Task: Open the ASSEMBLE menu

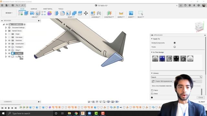Action: [x=96, y=17]
